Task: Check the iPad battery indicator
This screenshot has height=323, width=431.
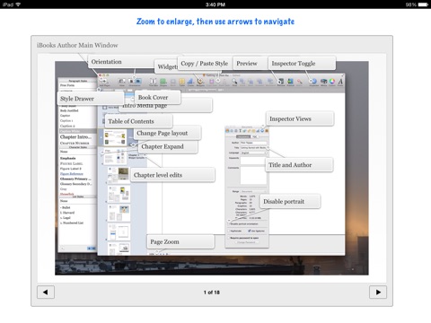Action: tap(424, 4)
